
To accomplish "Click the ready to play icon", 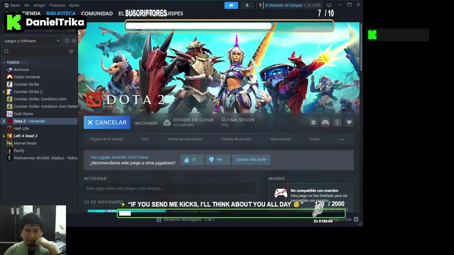I will [x=74, y=41].
